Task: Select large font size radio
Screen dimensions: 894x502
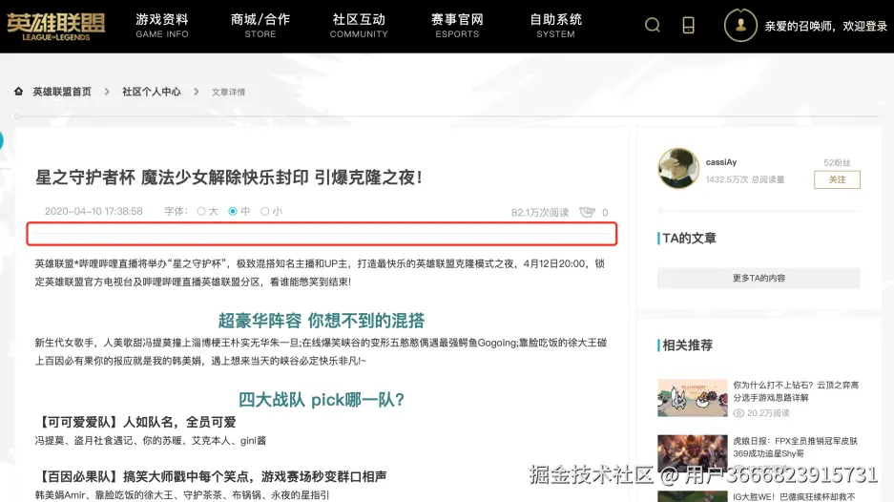Action: [x=201, y=211]
